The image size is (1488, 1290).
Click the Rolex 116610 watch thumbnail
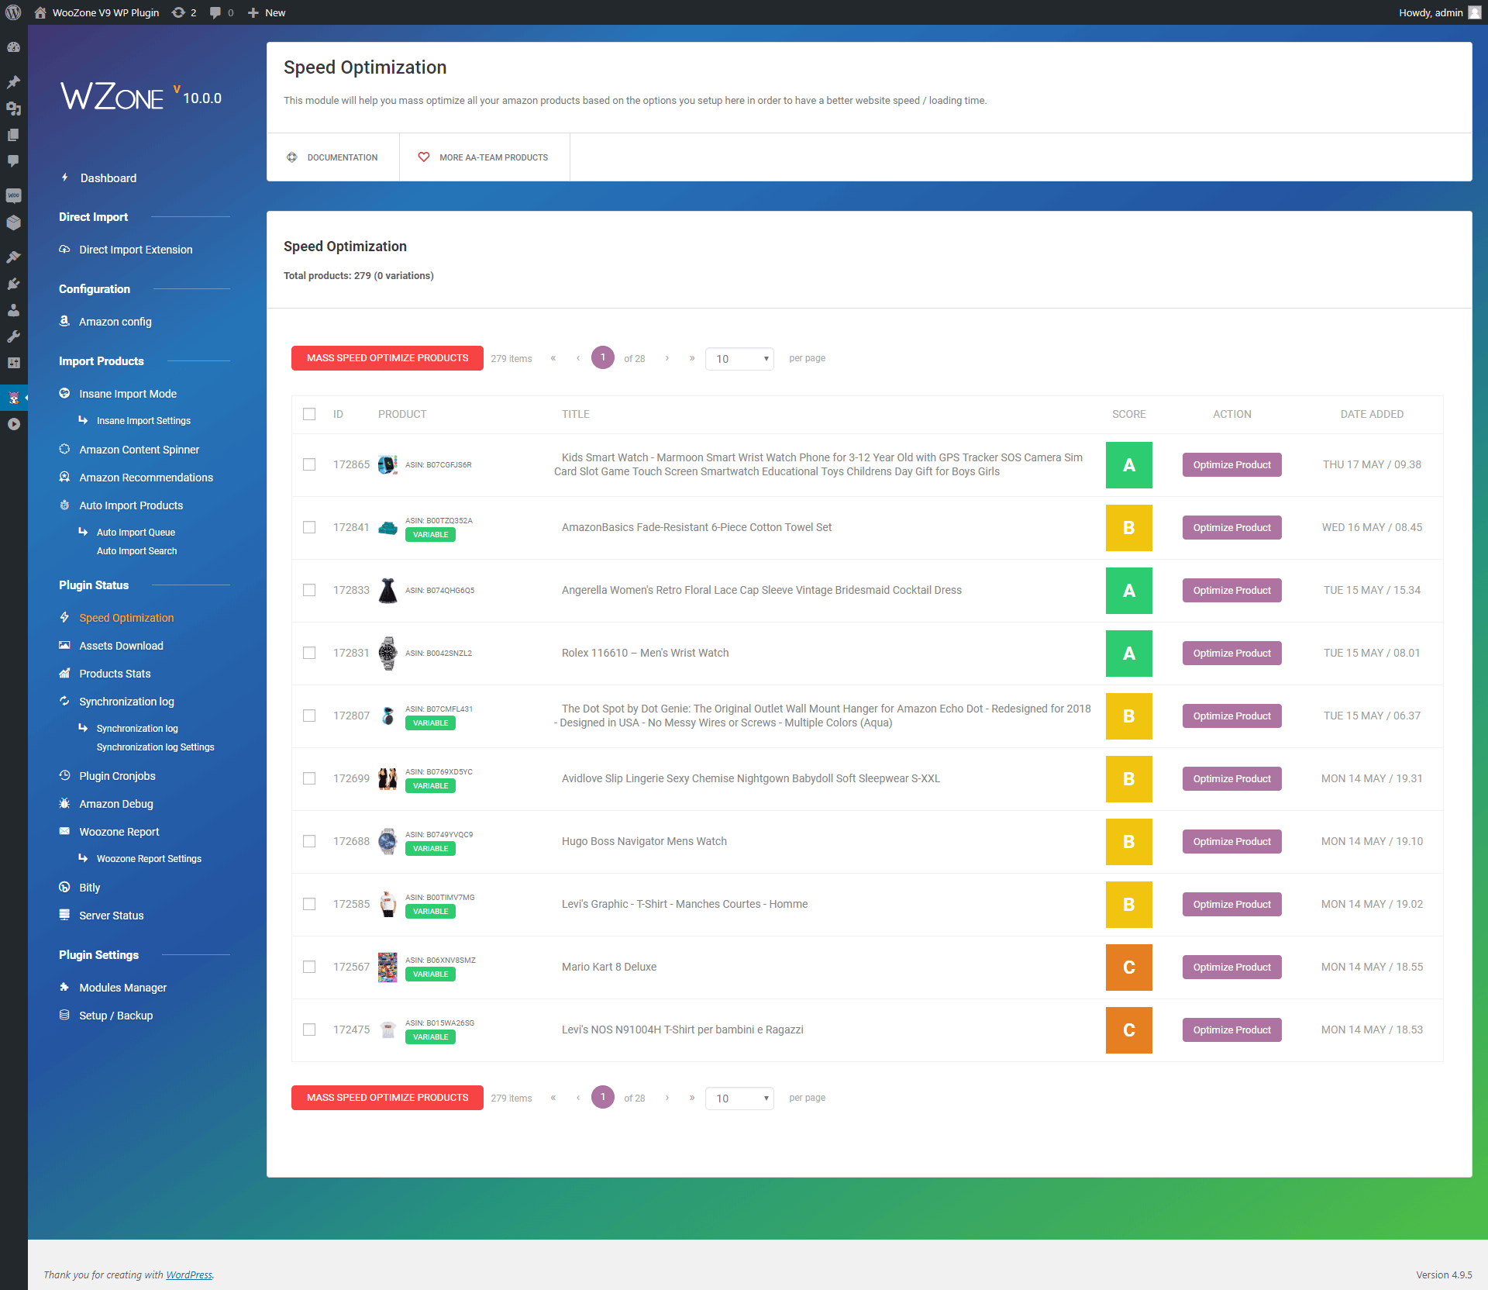tap(387, 654)
